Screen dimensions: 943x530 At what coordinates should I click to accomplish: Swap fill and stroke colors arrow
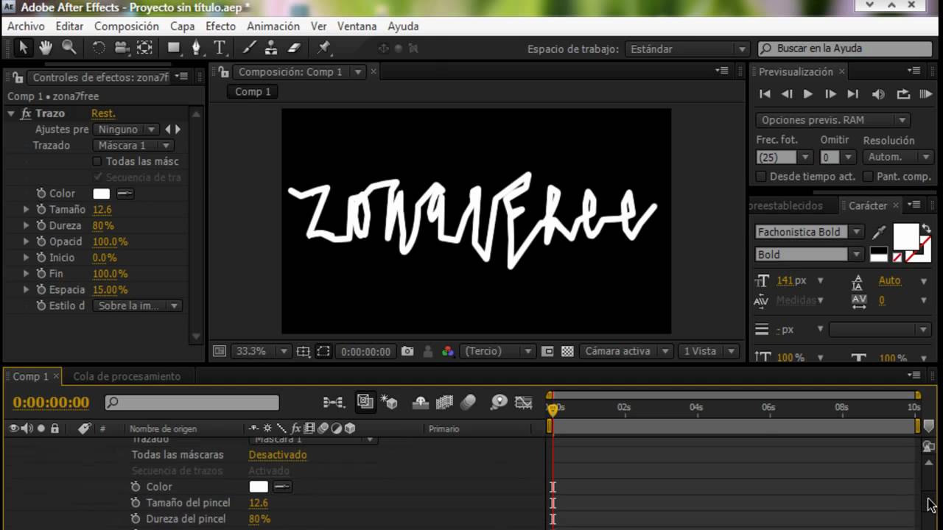pos(925,229)
